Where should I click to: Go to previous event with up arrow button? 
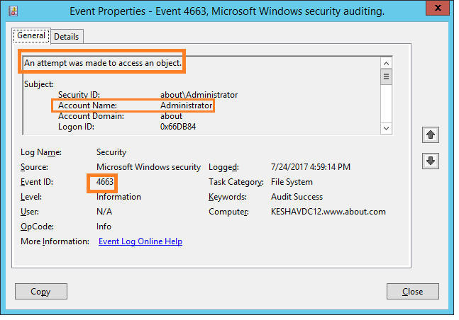tap(429, 135)
